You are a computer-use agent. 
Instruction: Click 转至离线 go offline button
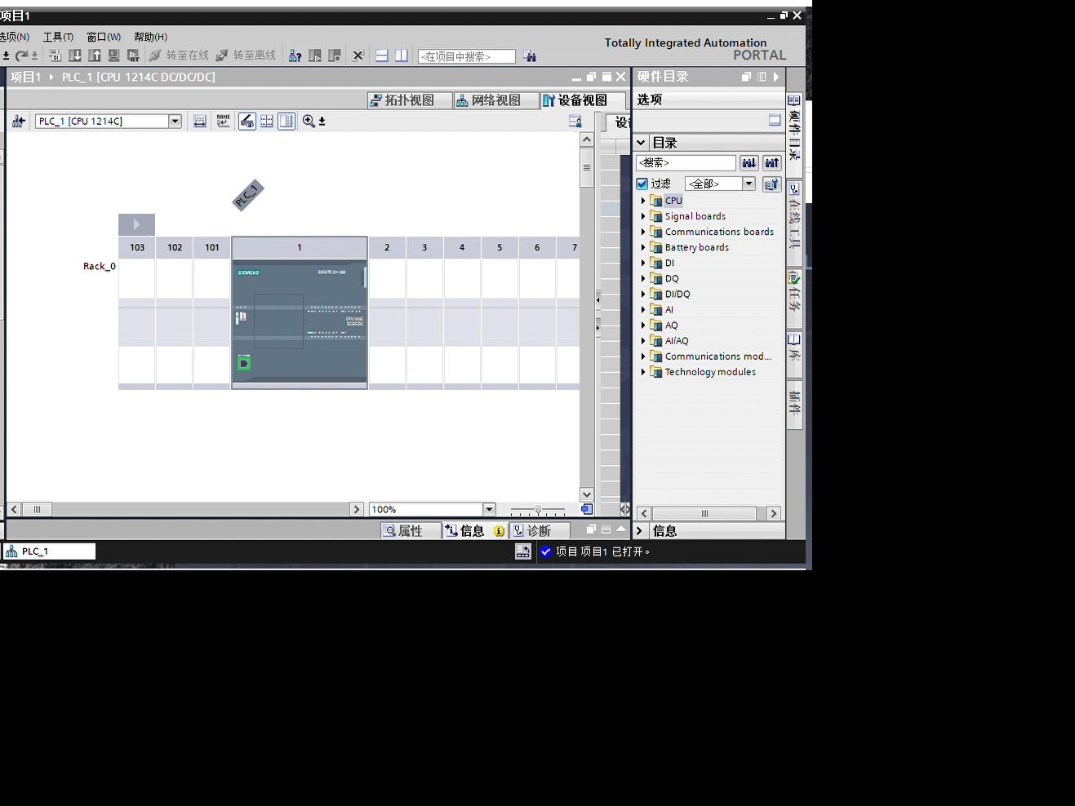(246, 55)
